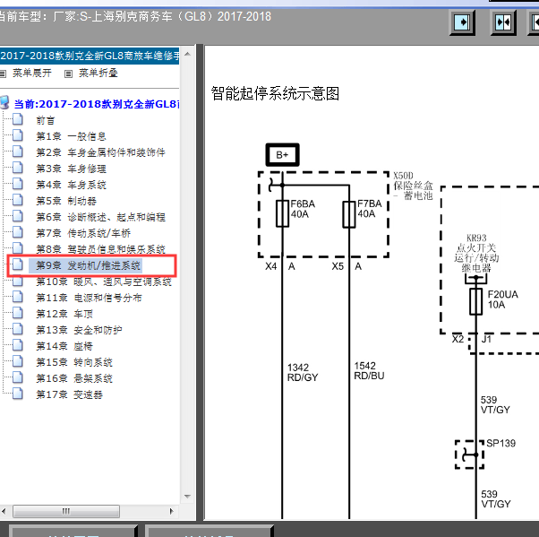This screenshot has width=539, height=537.
Task: Click the horizontal scrollbar left arrow
Action: point(4,511)
